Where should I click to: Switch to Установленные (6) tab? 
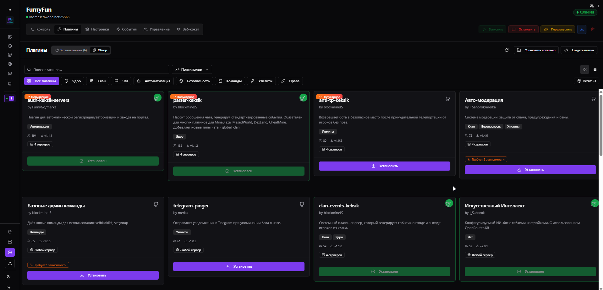coord(71,50)
